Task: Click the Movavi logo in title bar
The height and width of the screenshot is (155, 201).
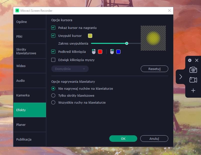Action: [x=17, y=11]
